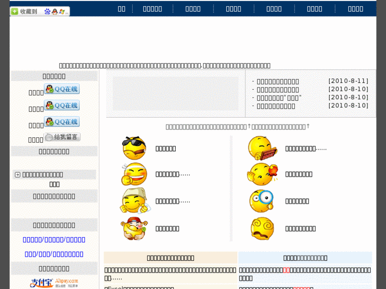This screenshot has width=386, height=289.
Task: Click the sunglasses cigar emoticon
Action: pos(134,148)
